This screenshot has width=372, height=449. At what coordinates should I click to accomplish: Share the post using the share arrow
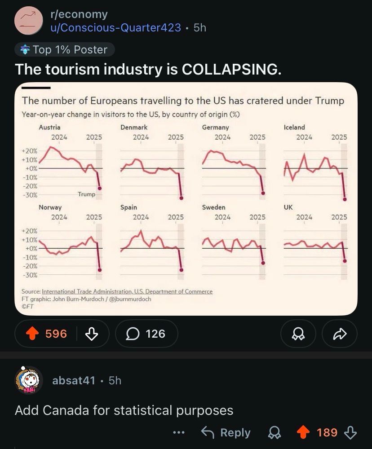339,334
